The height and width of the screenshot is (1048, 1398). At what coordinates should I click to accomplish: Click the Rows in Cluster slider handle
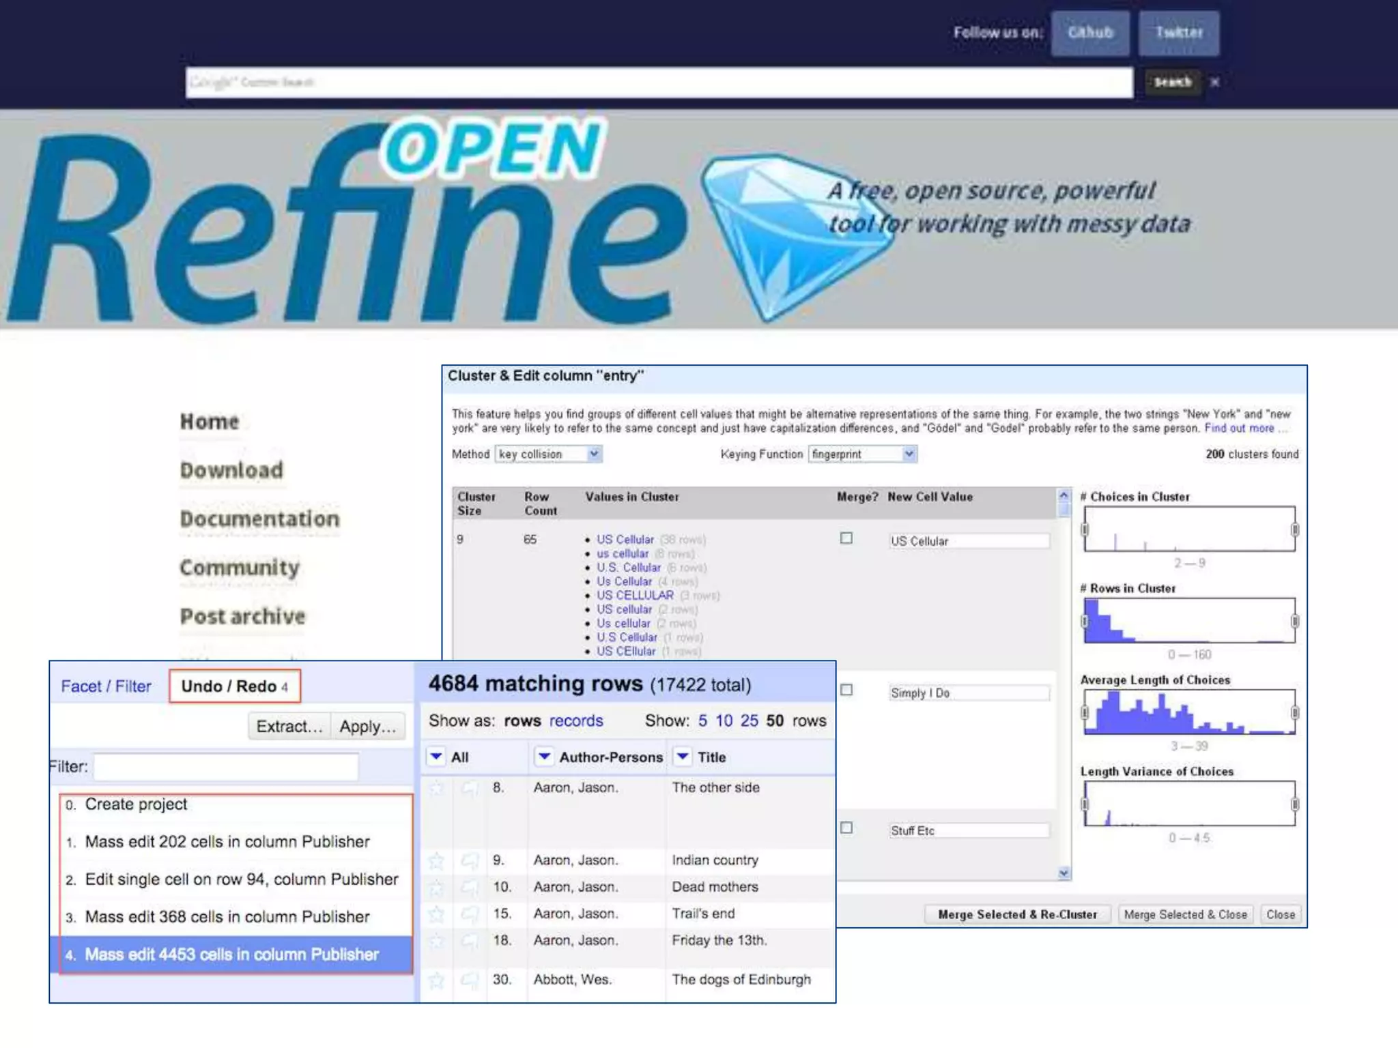(1085, 621)
